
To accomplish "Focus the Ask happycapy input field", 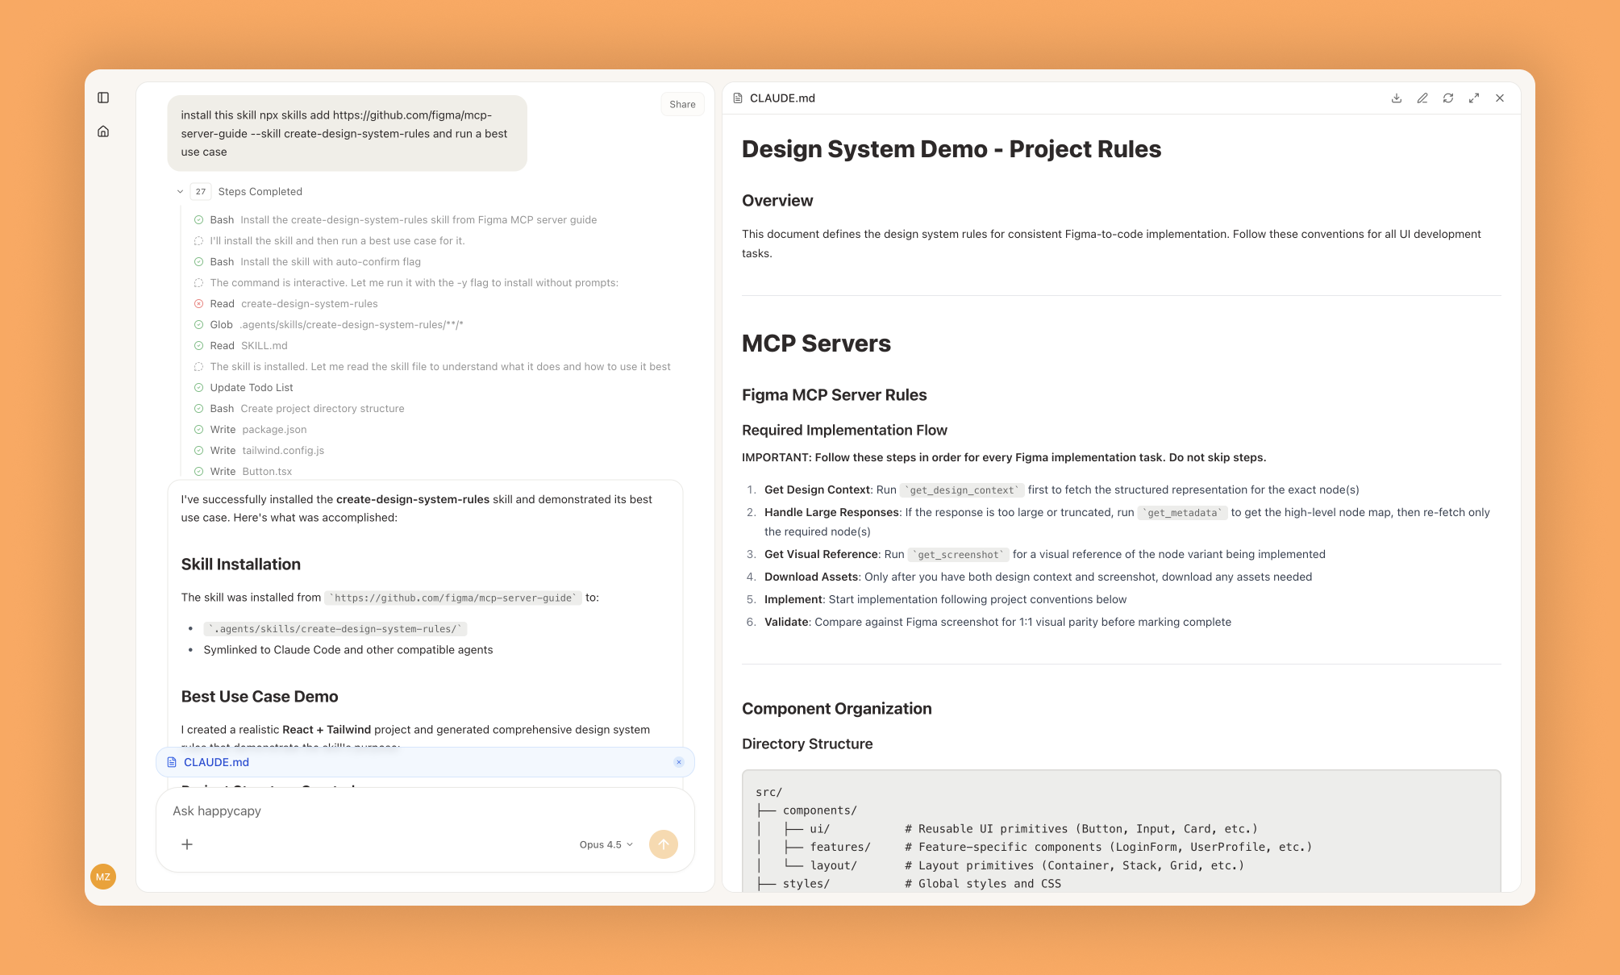I will [403, 811].
